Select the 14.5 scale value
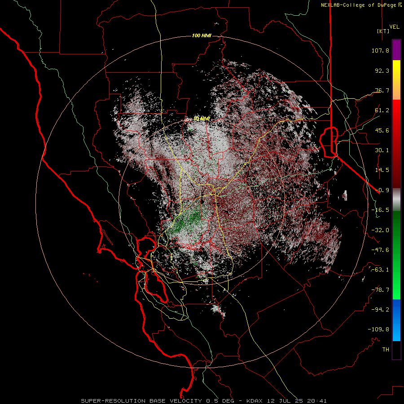The height and width of the screenshot is (404, 404). click(x=382, y=170)
